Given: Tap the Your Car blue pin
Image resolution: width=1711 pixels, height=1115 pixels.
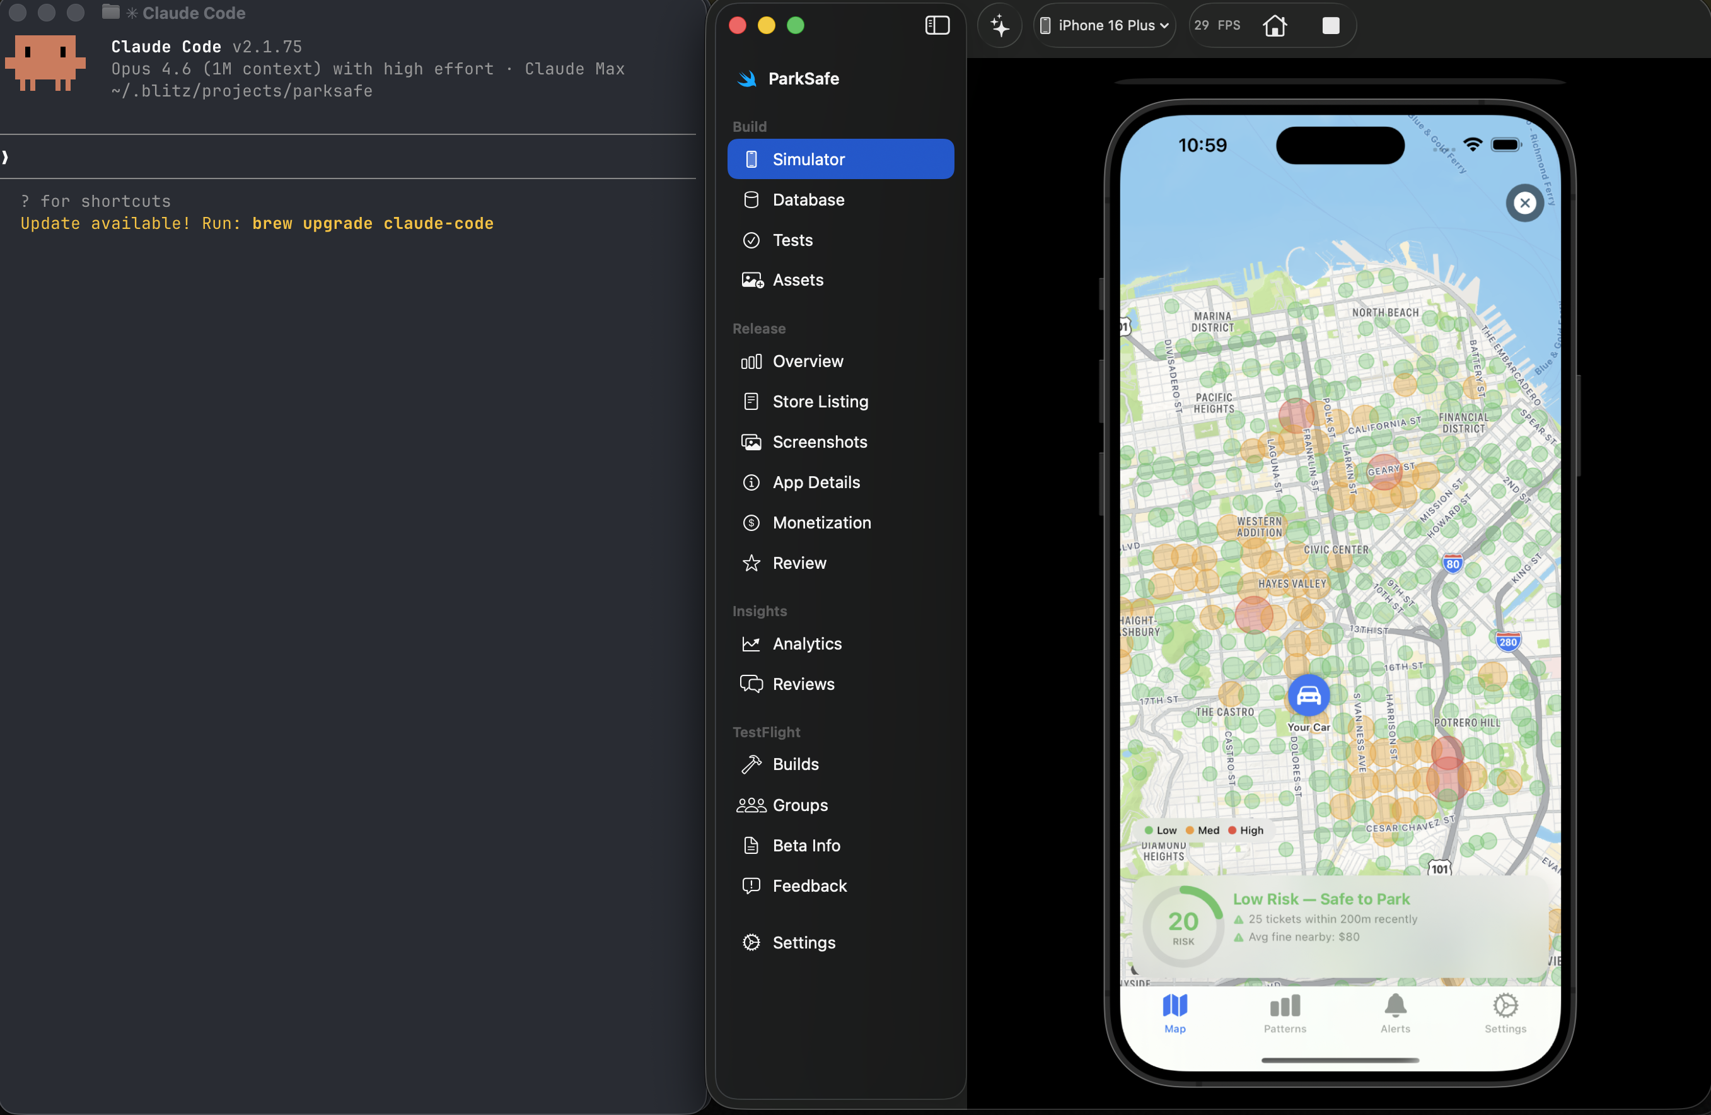Looking at the screenshot, I should (x=1308, y=696).
